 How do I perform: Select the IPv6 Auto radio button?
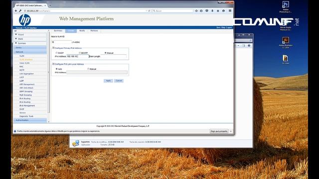[56, 69]
